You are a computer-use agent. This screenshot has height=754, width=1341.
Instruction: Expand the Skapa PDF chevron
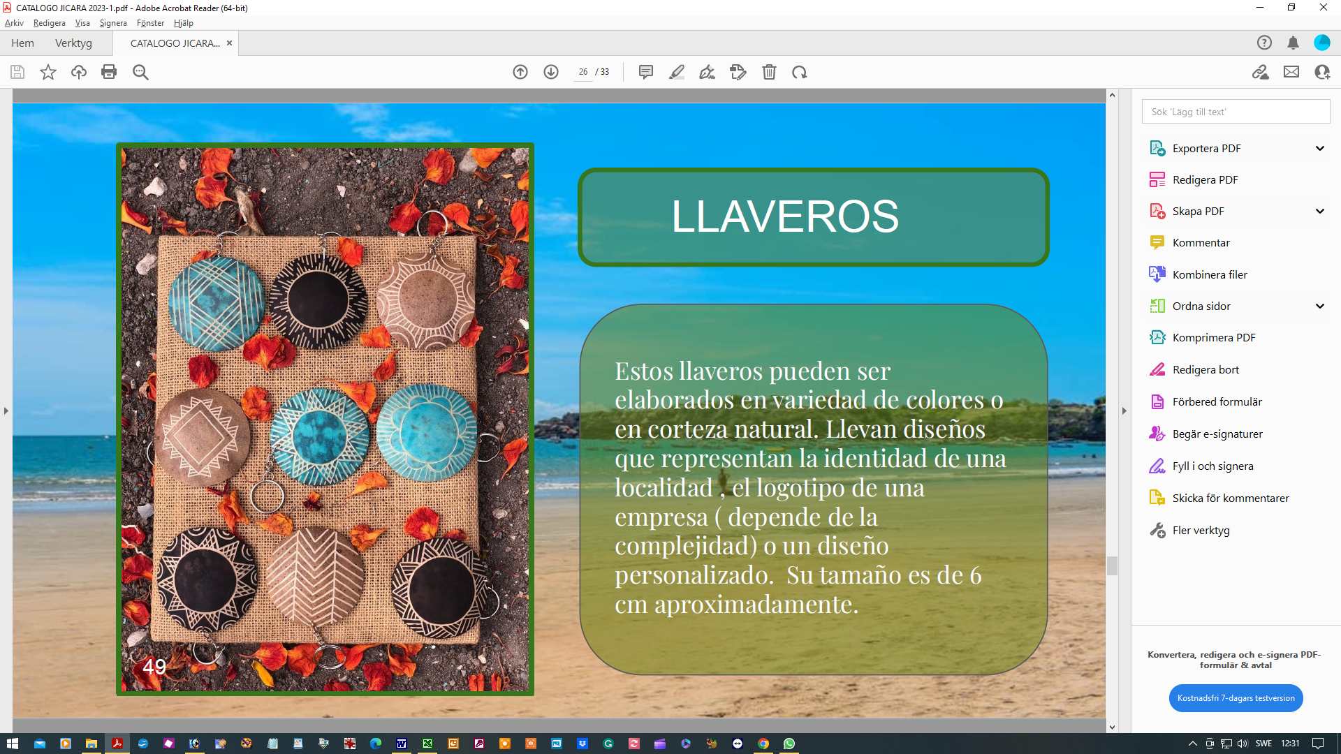click(1320, 211)
